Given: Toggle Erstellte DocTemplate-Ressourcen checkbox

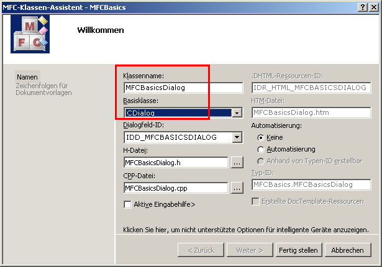Looking at the screenshot, I should pos(255,201).
